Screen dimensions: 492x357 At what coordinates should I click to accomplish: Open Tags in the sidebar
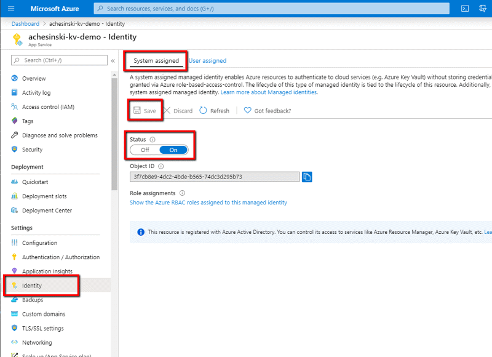(x=28, y=121)
